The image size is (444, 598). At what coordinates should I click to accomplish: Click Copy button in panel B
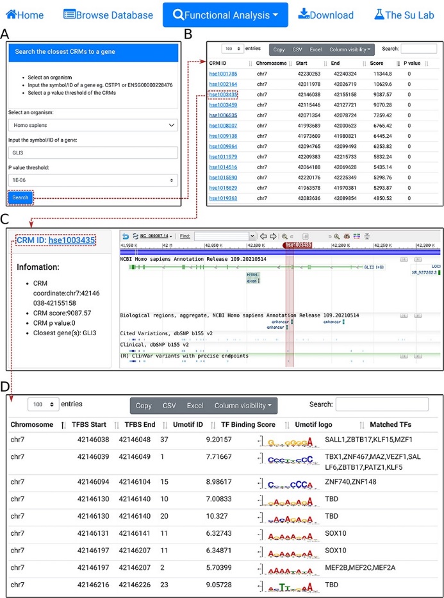point(279,49)
